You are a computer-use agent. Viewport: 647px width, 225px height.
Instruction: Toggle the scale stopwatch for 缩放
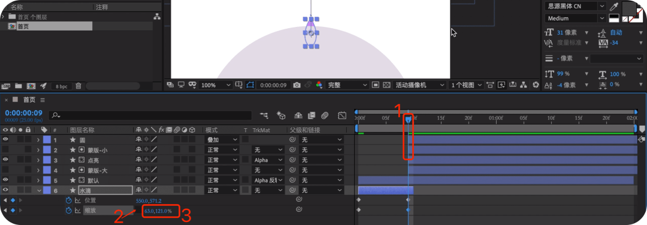coord(68,210)
